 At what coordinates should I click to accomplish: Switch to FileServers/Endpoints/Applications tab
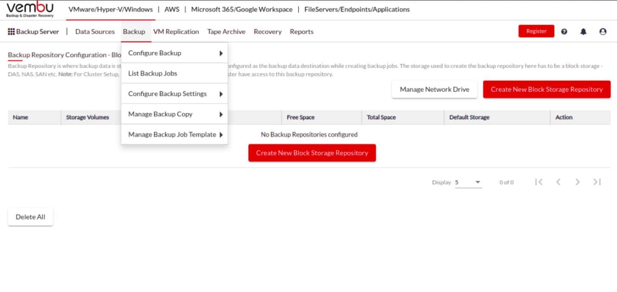pos(357,9)
